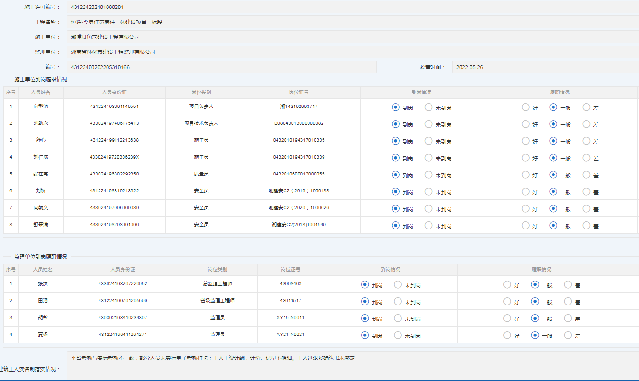Screen dimensions: 639x381
Task: Mark 刘助永 performance as 差
Action: click(x=586, y=124)
